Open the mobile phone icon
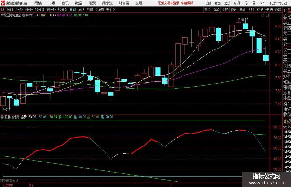 click(254, 3)
